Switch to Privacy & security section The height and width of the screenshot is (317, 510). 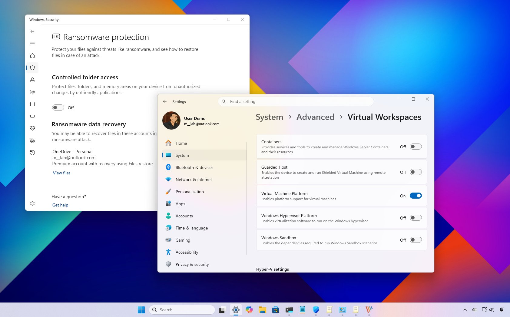coord(192,264)
